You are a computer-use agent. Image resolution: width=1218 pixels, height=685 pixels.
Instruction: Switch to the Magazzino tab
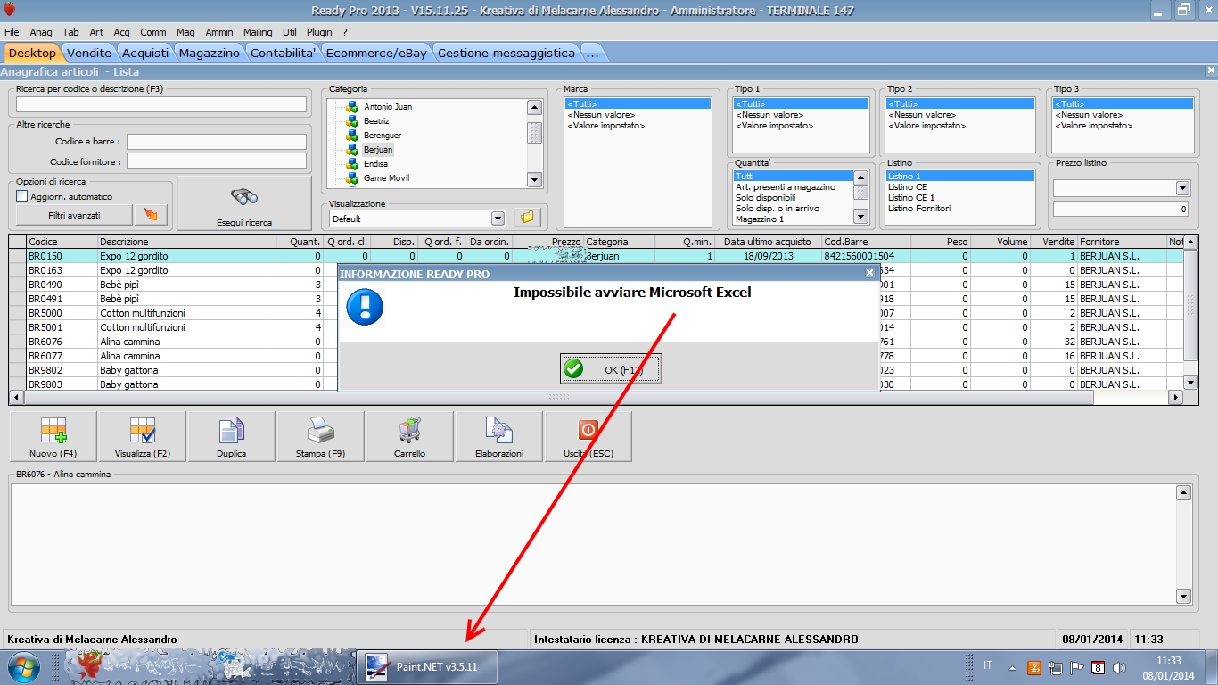point(210,53)
